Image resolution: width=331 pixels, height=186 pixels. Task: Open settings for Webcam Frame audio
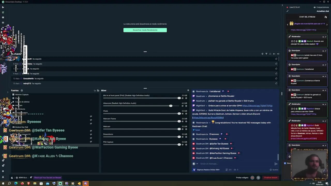(186, 121)
